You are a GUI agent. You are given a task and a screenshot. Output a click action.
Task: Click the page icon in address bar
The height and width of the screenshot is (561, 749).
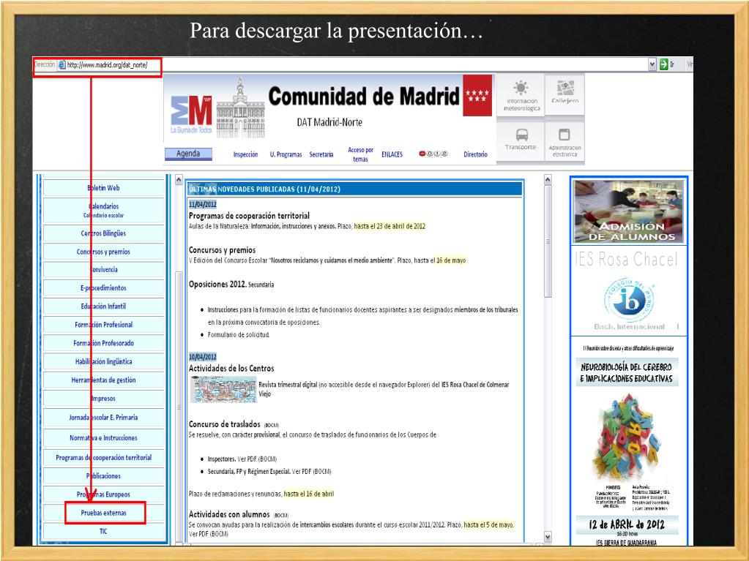point(62,65)
